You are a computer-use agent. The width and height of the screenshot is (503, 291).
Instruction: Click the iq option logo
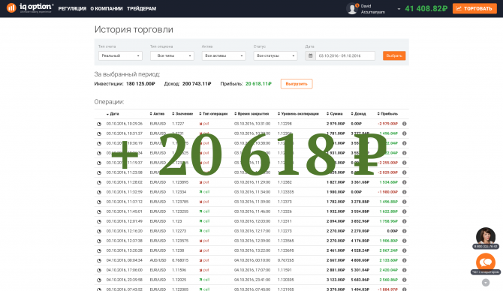tap(30, 8)
